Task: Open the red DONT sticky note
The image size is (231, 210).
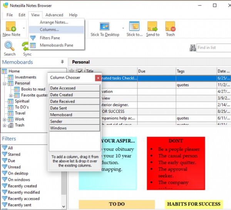Action: pos(176,163)
